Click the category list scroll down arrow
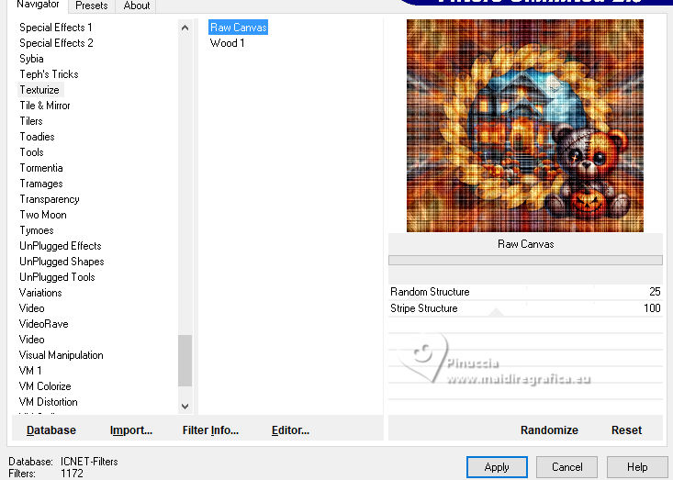 pos(185,406)
